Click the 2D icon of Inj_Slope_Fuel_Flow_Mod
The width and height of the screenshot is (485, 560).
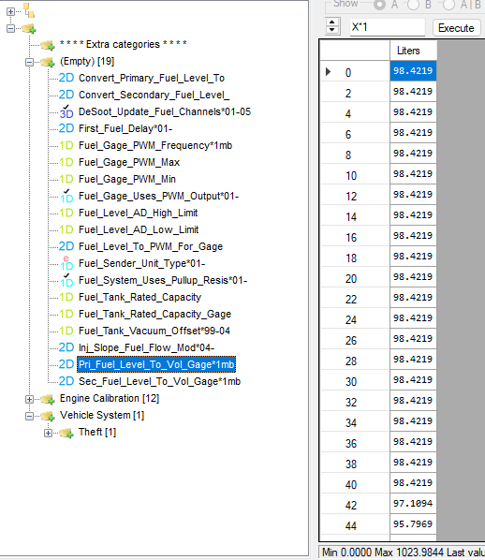[66, 347]
